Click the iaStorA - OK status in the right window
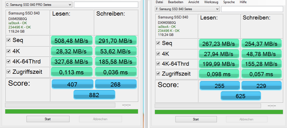 [167, 27]
